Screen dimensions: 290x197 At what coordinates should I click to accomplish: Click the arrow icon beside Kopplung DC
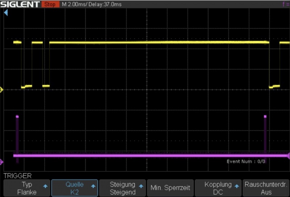coord(237,186)
